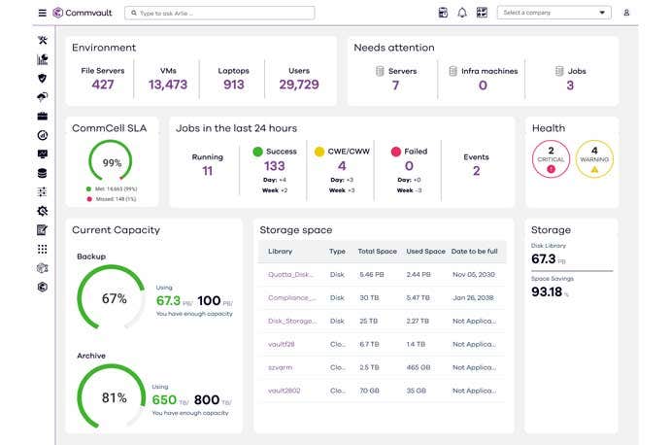Click the Failed jobs count
The image size is (670, 445).
coord(408,167)
